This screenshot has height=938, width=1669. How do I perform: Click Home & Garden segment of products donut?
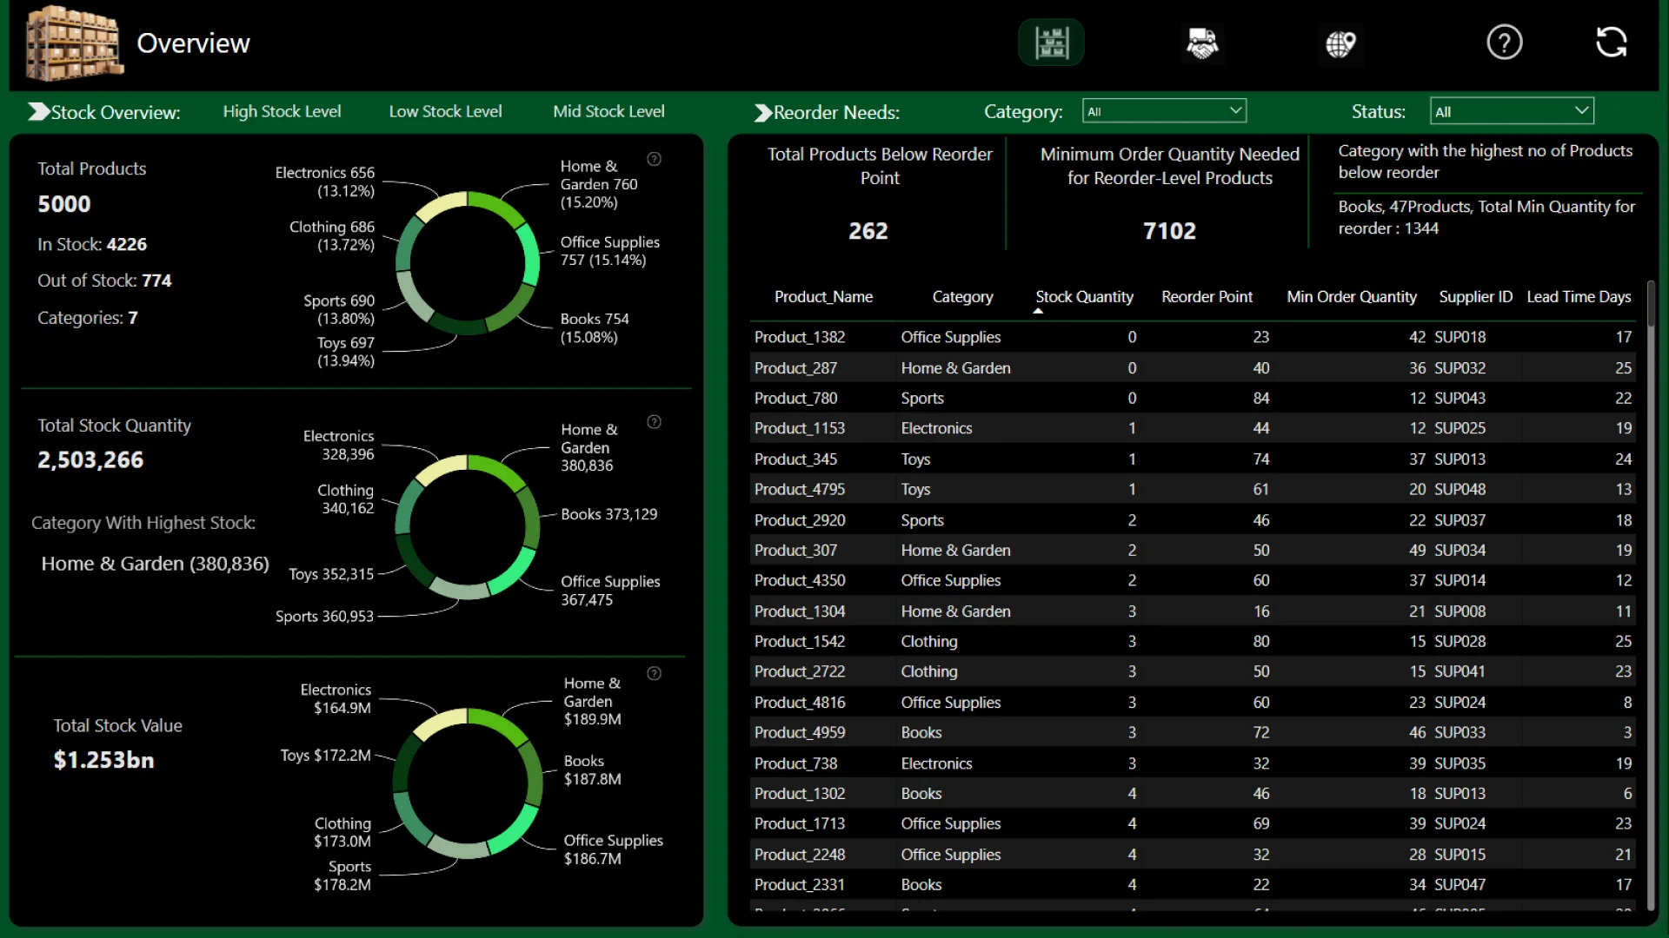pos(495,205)
